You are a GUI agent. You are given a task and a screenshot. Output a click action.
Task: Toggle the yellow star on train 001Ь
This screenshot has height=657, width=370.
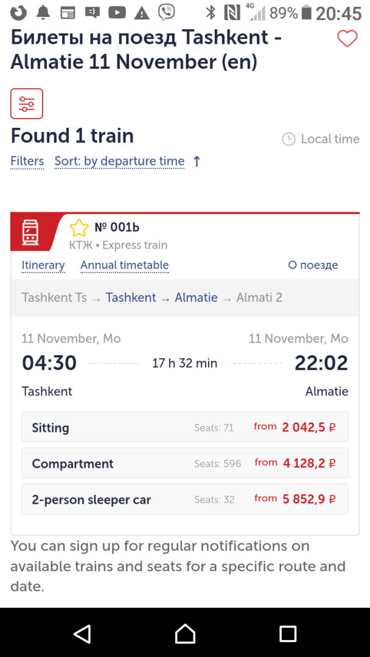coord(79,228)
